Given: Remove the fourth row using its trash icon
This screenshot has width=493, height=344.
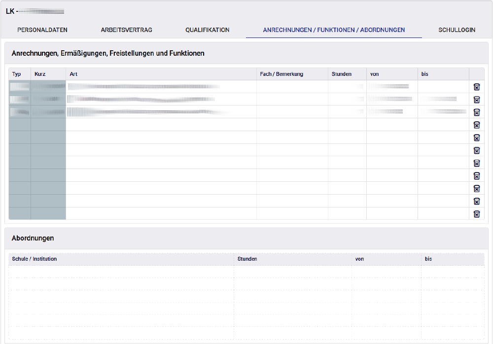Looking at the screenshot, I should pyautogui.click(x=476, y=125).
